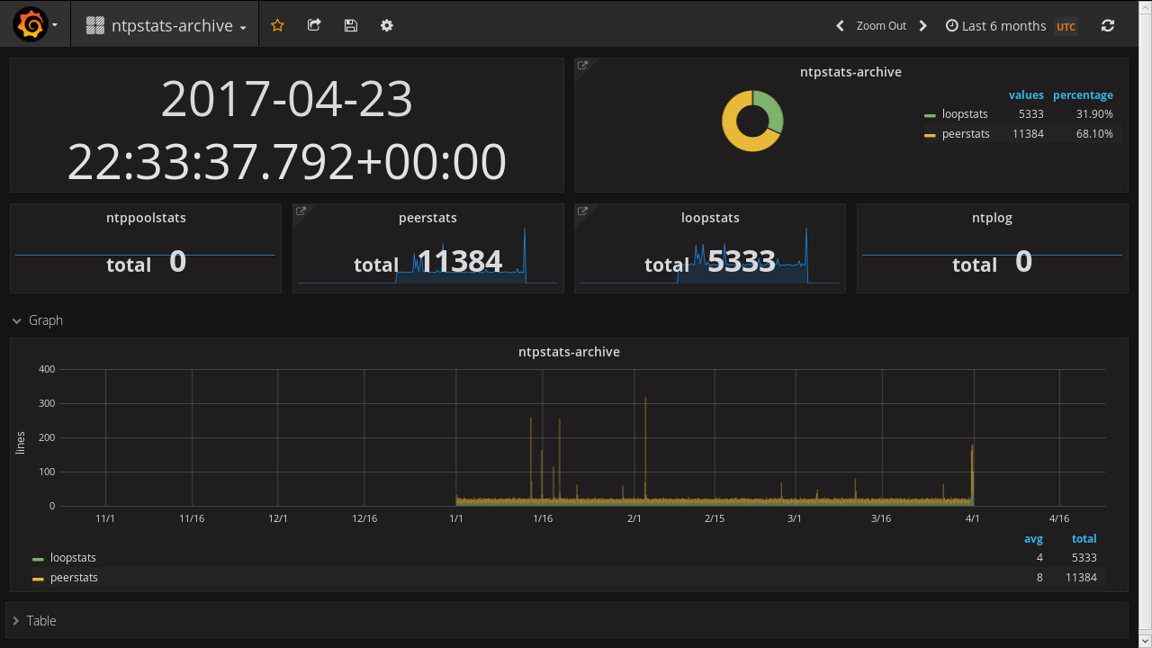This screenshot has height=648, width=1152.
Task: Refresh dashboard with the refresh icon
Action: pos(1108,25)
